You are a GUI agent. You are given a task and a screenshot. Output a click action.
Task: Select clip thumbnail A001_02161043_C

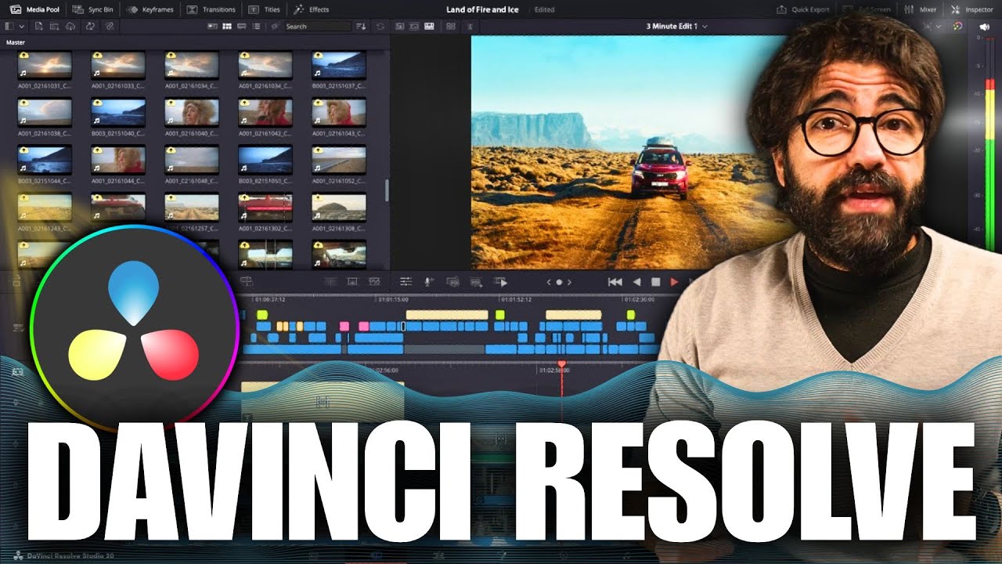339,112
